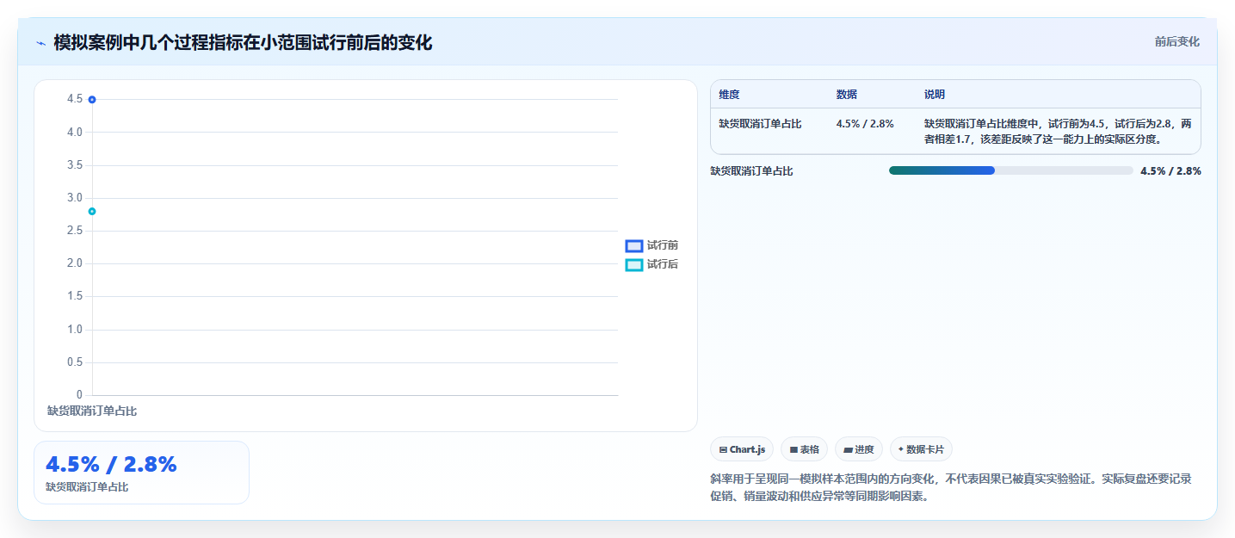Screen dimensions: 1235x538
Task: Click the large 4.5% / 2.8% card value
Action: click(111, 464)
